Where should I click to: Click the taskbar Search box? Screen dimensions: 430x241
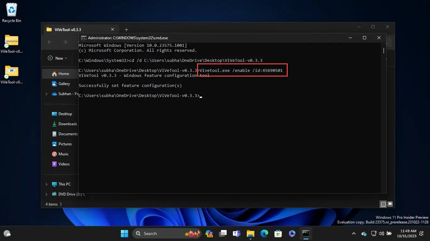[167, 233]
